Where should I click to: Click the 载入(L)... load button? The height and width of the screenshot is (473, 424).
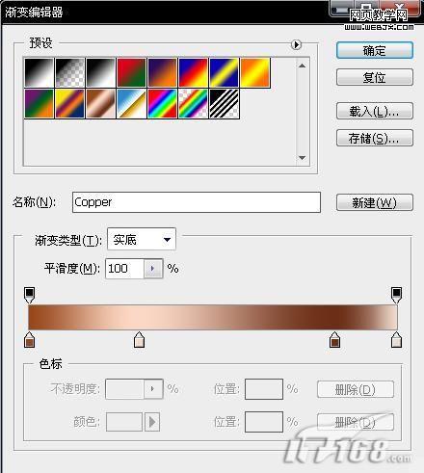coord(375,111)
